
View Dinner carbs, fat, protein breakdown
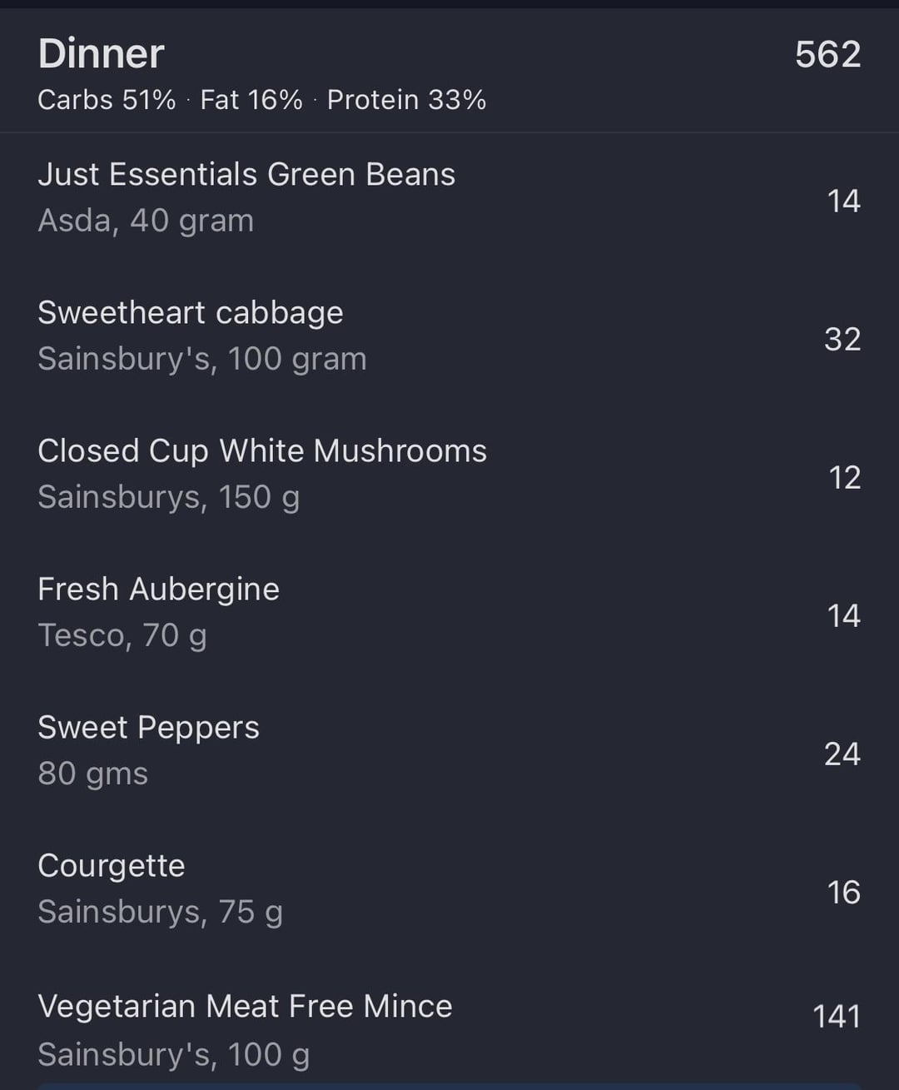(x=261, y=100)
